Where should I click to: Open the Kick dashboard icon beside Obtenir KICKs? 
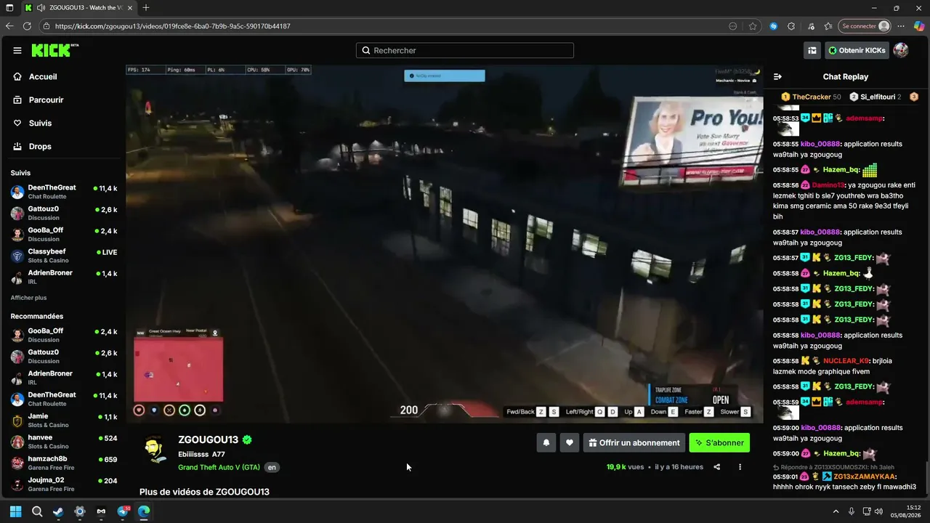point(812,50)
